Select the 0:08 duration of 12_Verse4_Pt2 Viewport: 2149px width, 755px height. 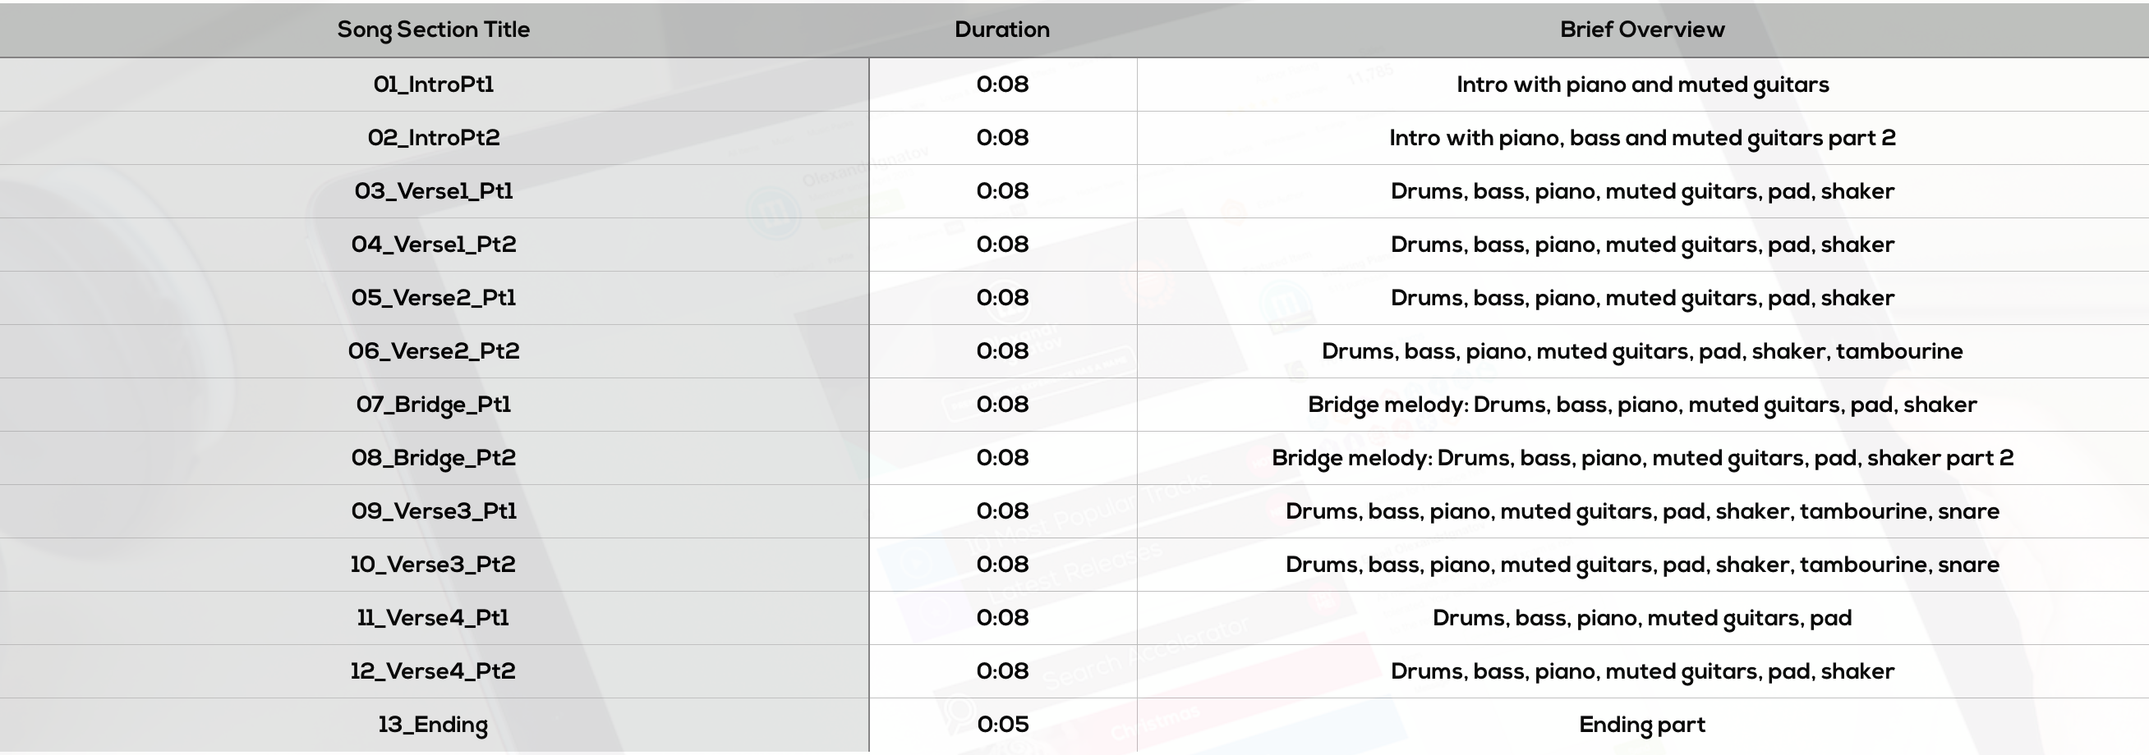(1002, 670)
